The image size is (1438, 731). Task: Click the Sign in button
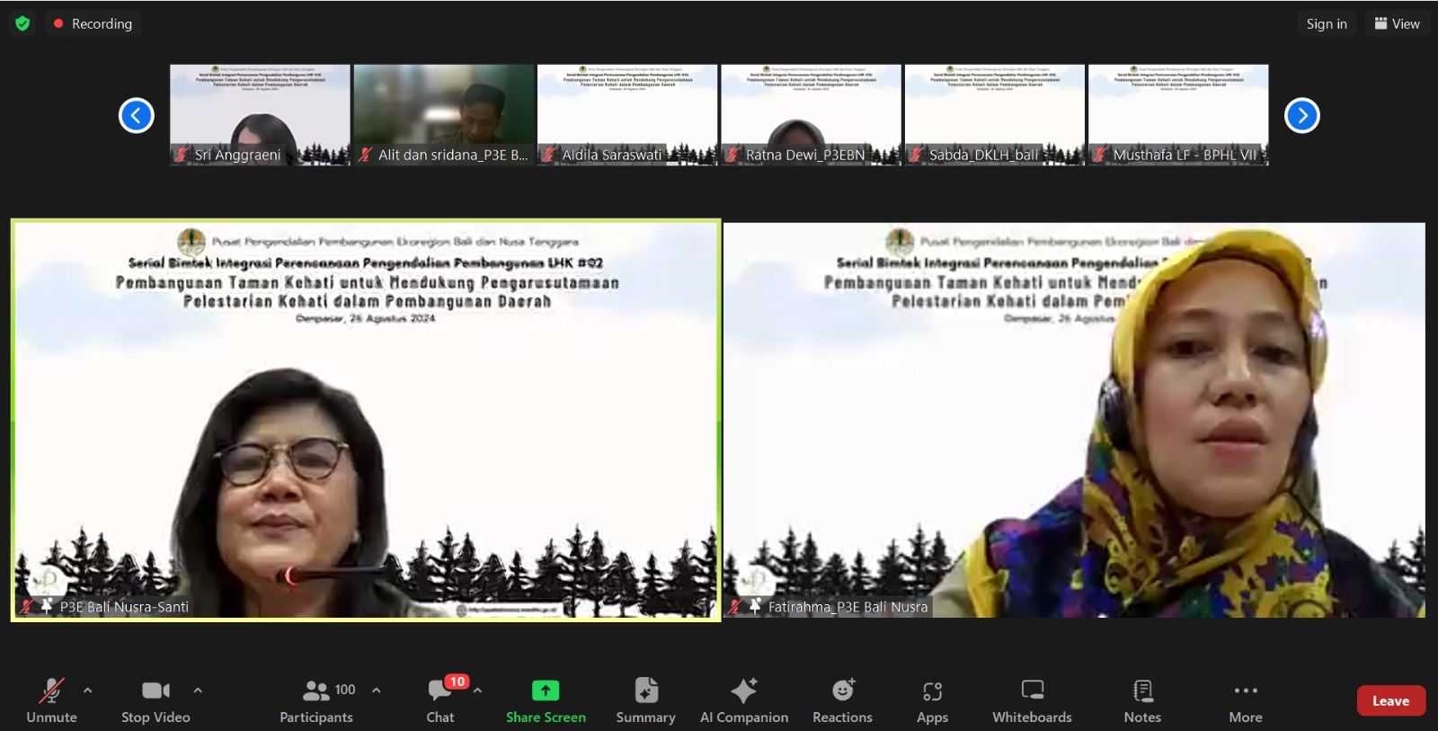1327,24
